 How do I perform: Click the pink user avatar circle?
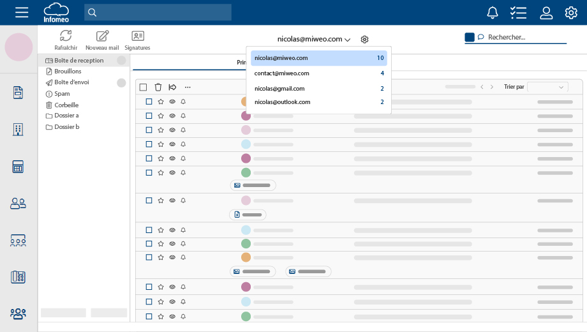(x=19, y=47)
